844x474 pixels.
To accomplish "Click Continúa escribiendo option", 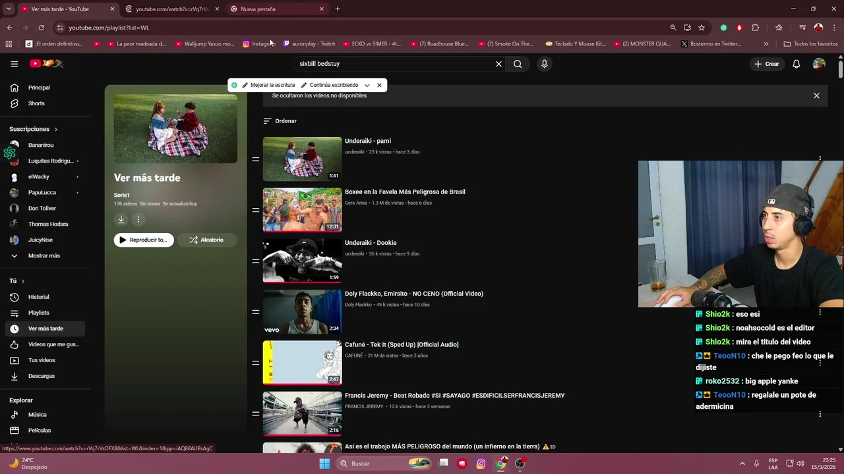I will coord(330,85).
